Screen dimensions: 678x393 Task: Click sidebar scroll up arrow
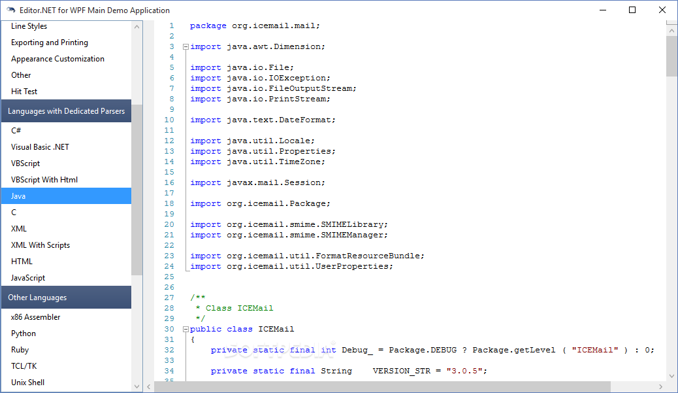pyautogui.click(x=137, y=26)
